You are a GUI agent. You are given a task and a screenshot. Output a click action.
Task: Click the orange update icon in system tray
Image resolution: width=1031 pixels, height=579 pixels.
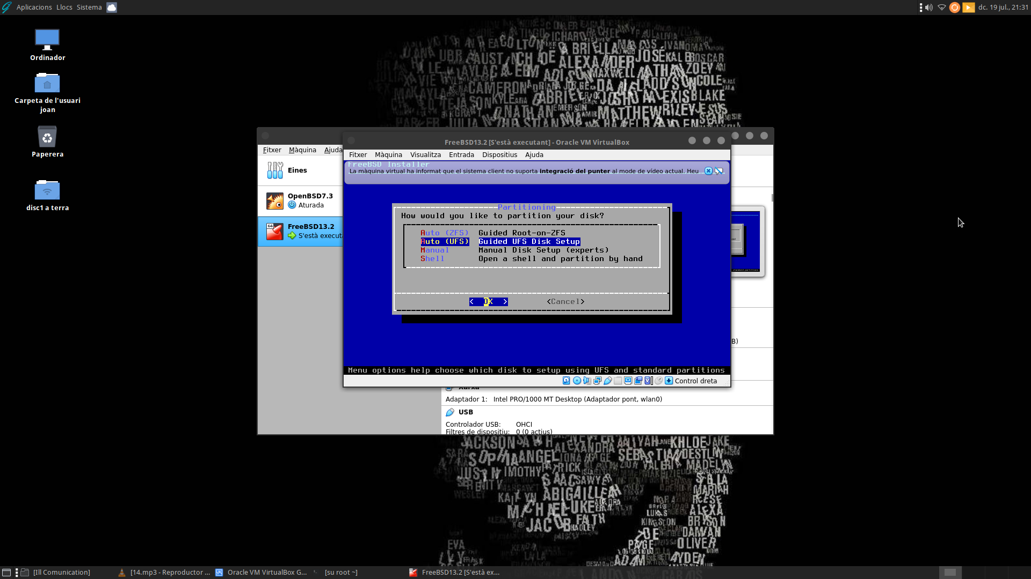955,8
